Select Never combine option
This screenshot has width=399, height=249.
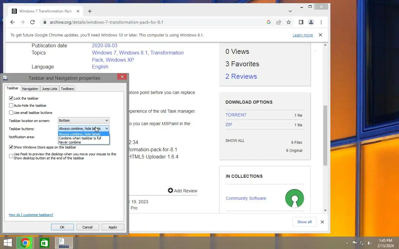click(84, 142)
